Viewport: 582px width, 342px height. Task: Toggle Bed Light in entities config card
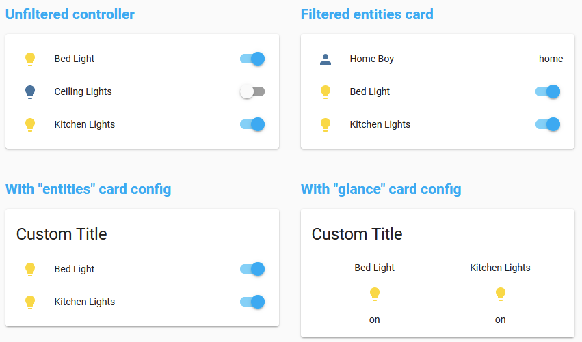click(x=252, y=269)
